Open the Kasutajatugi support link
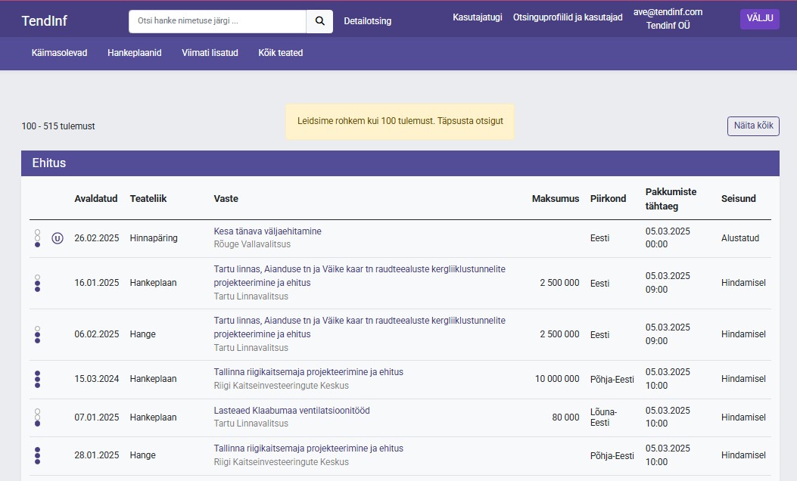 pyautogui.click(x=477, y=17)
